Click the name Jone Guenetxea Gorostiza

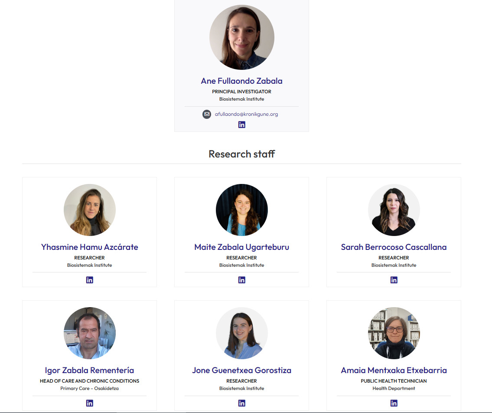(x=241, y=370)
